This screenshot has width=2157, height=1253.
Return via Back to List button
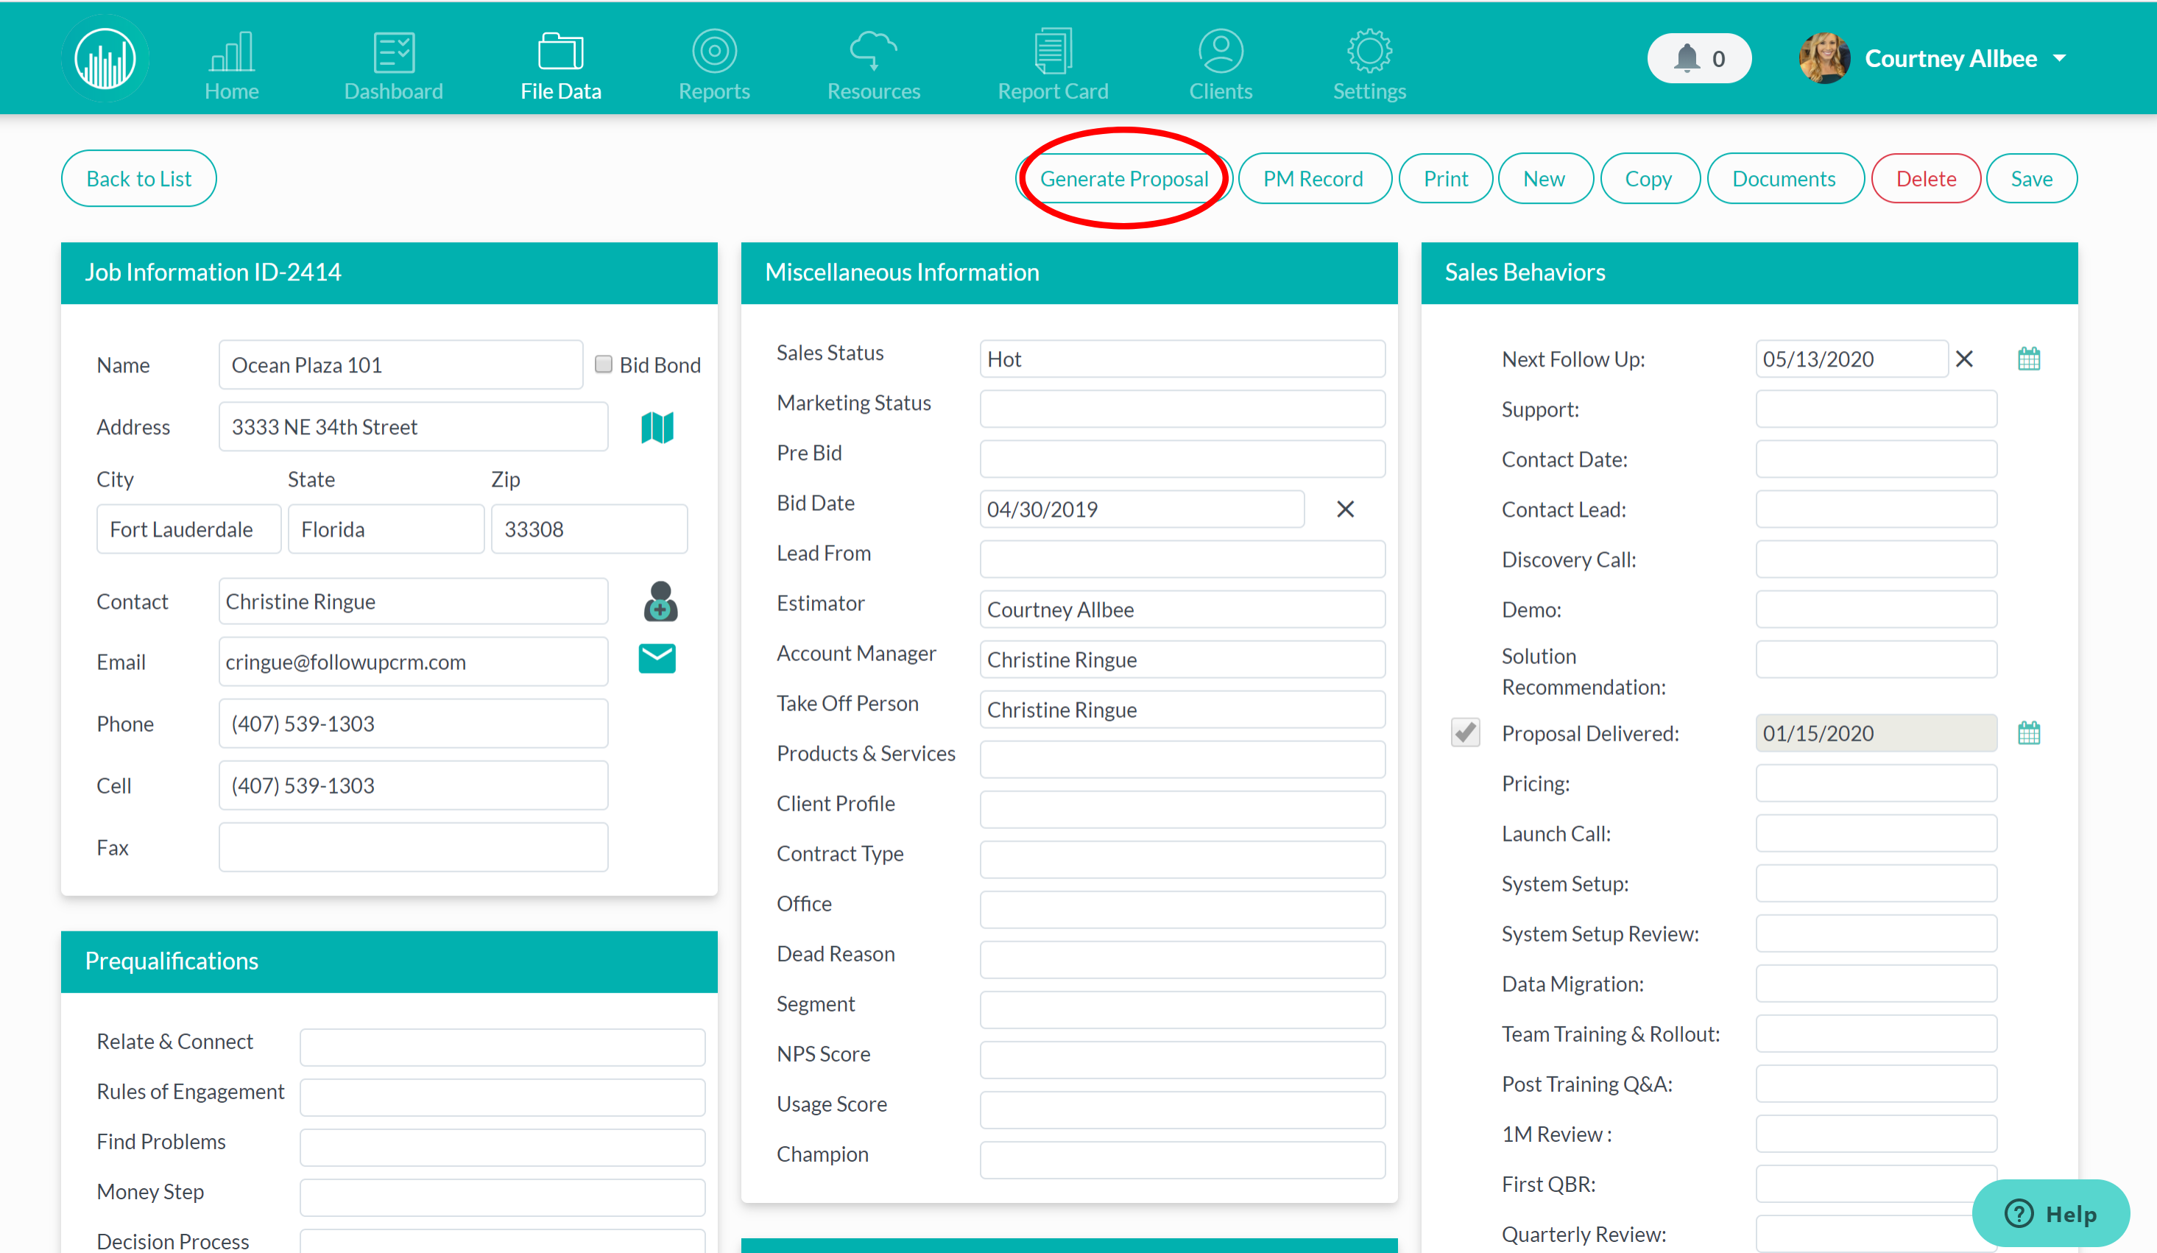click(x=138, y=178)
